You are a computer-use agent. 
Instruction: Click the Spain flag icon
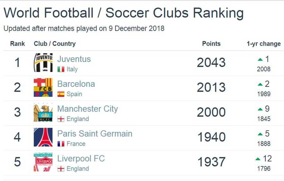pyautogui.click(x=61, y=94)
